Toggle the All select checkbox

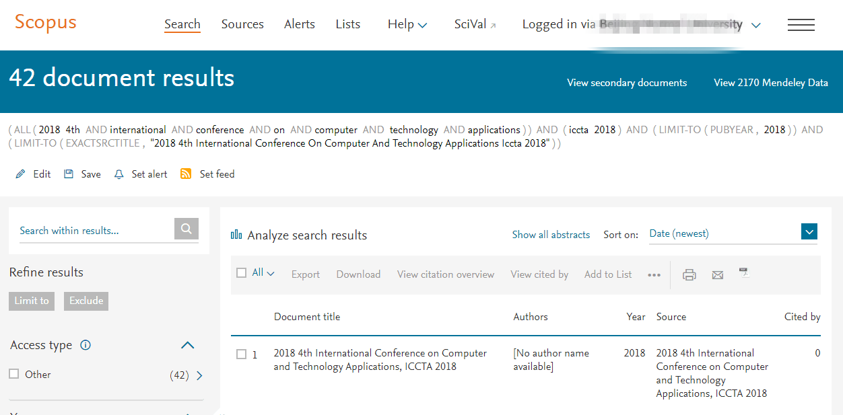[x=242, y=273]
